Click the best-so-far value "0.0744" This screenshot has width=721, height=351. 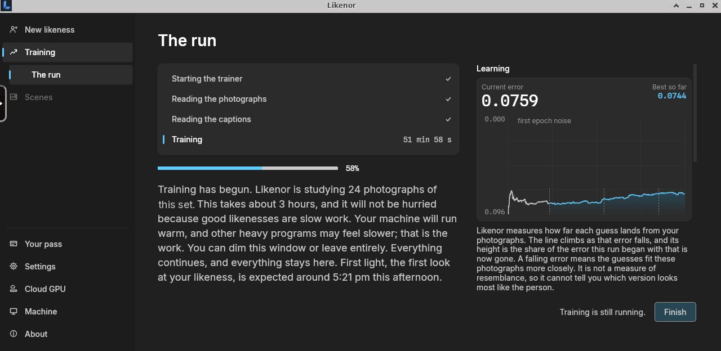[672, 96]
